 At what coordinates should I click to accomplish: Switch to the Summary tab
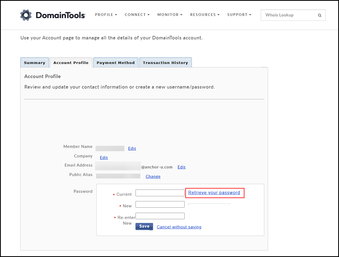click(x=35, y=63)
